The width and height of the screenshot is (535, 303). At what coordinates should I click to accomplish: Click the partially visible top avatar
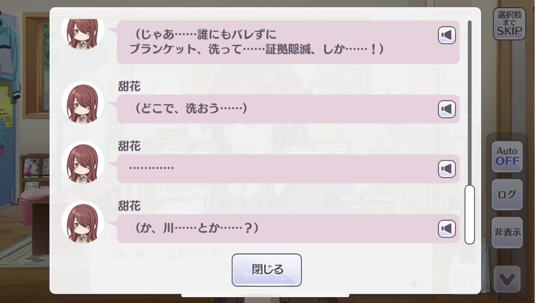(x=83, y=33)
